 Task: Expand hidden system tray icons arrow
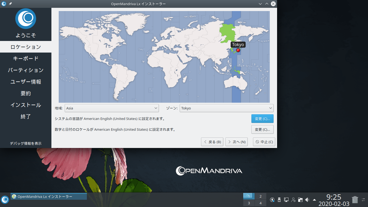(314, 200)
